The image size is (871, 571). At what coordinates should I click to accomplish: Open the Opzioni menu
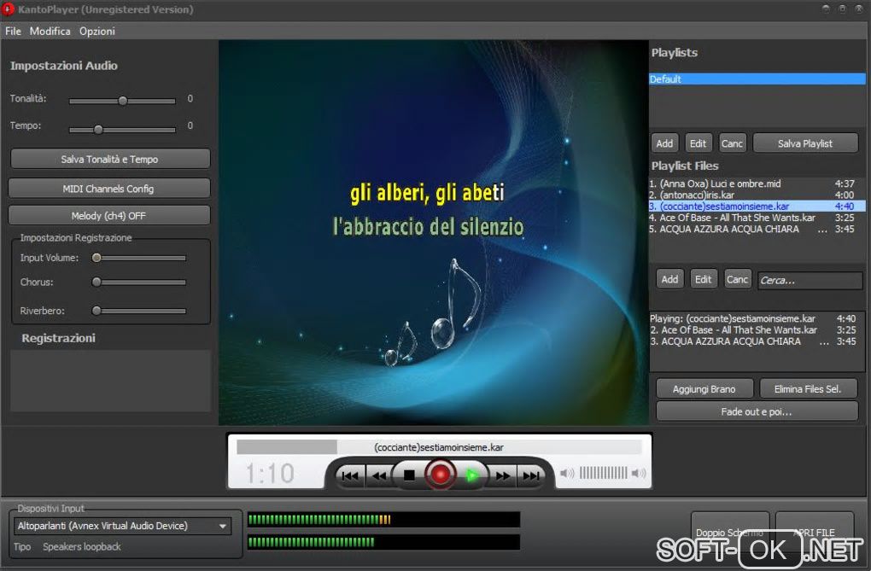97,31
